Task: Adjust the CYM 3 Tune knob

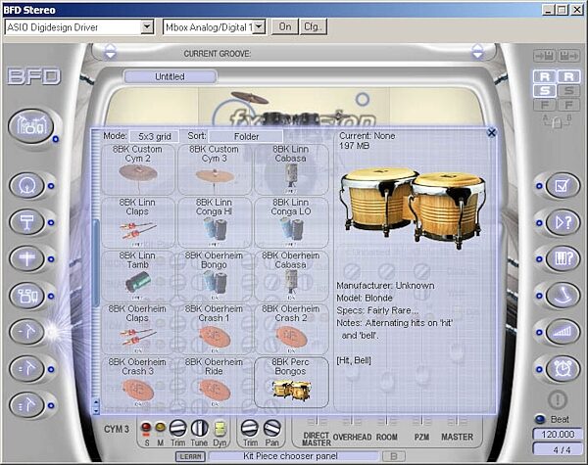Action: (x=200, y=428)
